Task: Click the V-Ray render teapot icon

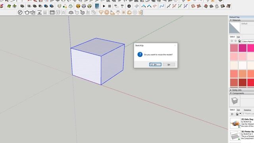Action: [27, 12]
